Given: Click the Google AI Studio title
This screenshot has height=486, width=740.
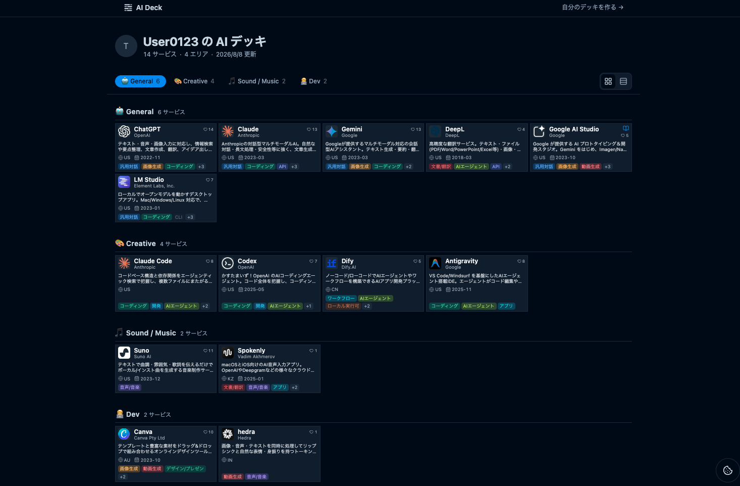Looking at the screenshot, I should coord(574,129).
